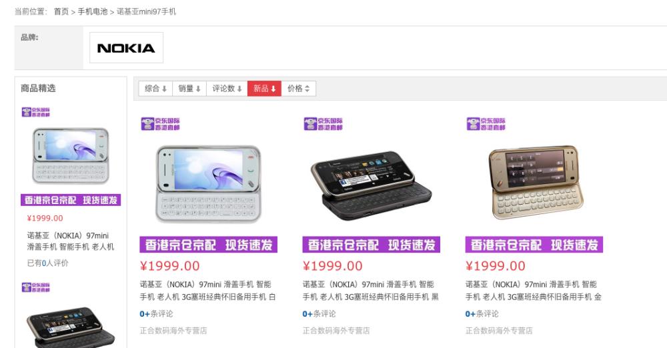Click the NOKIA brand logo
667x348 pixels.
126,47
